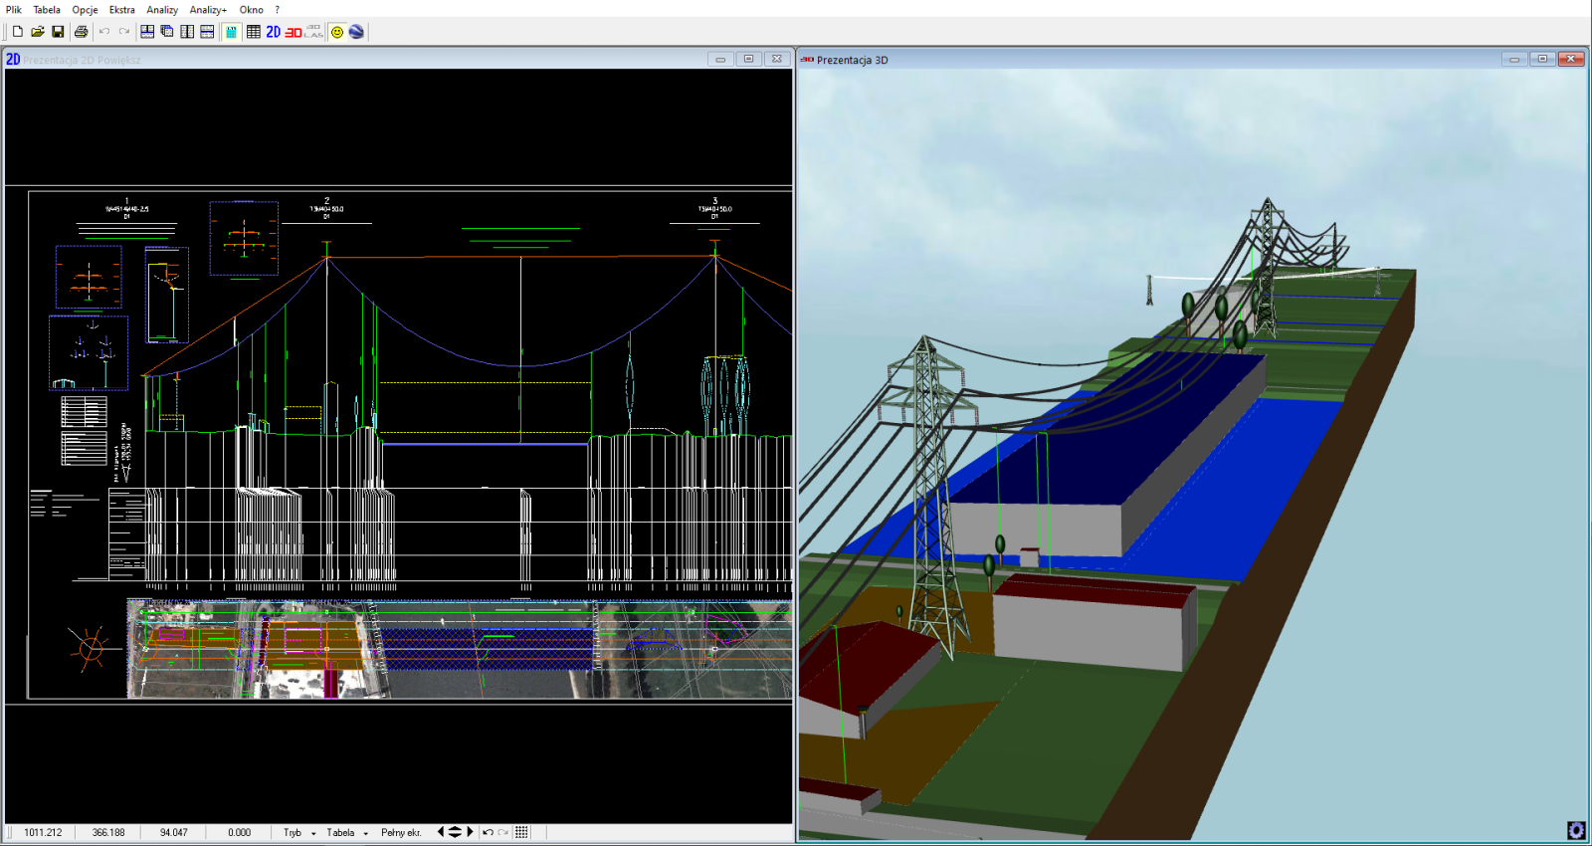The image size is (1592, 846).
Task: Click the yellow smiley face icon
Action: (x=337, y=32)
